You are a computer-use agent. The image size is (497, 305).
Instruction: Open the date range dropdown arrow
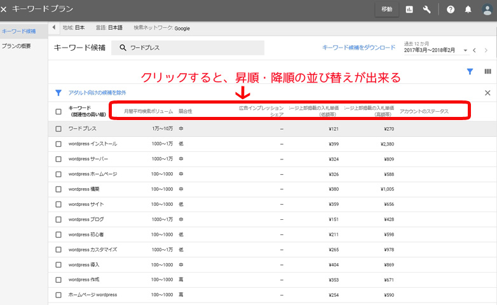point(465,50)
